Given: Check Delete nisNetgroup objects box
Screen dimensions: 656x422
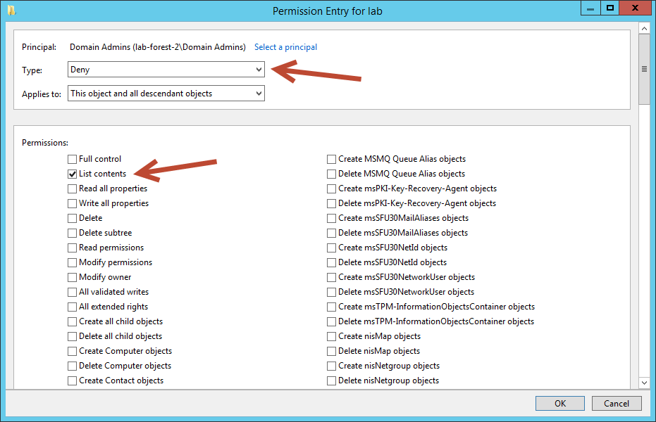Looking at the screenshot, I should click(x=331, y=381).
